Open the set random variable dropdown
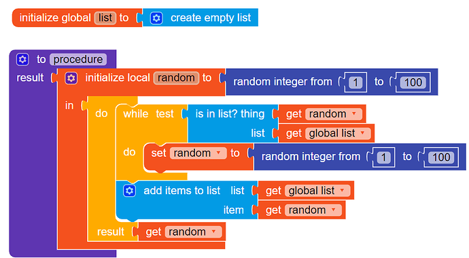Image resolution: width=469 pixels, height=258 pixels. pos(218,153)
